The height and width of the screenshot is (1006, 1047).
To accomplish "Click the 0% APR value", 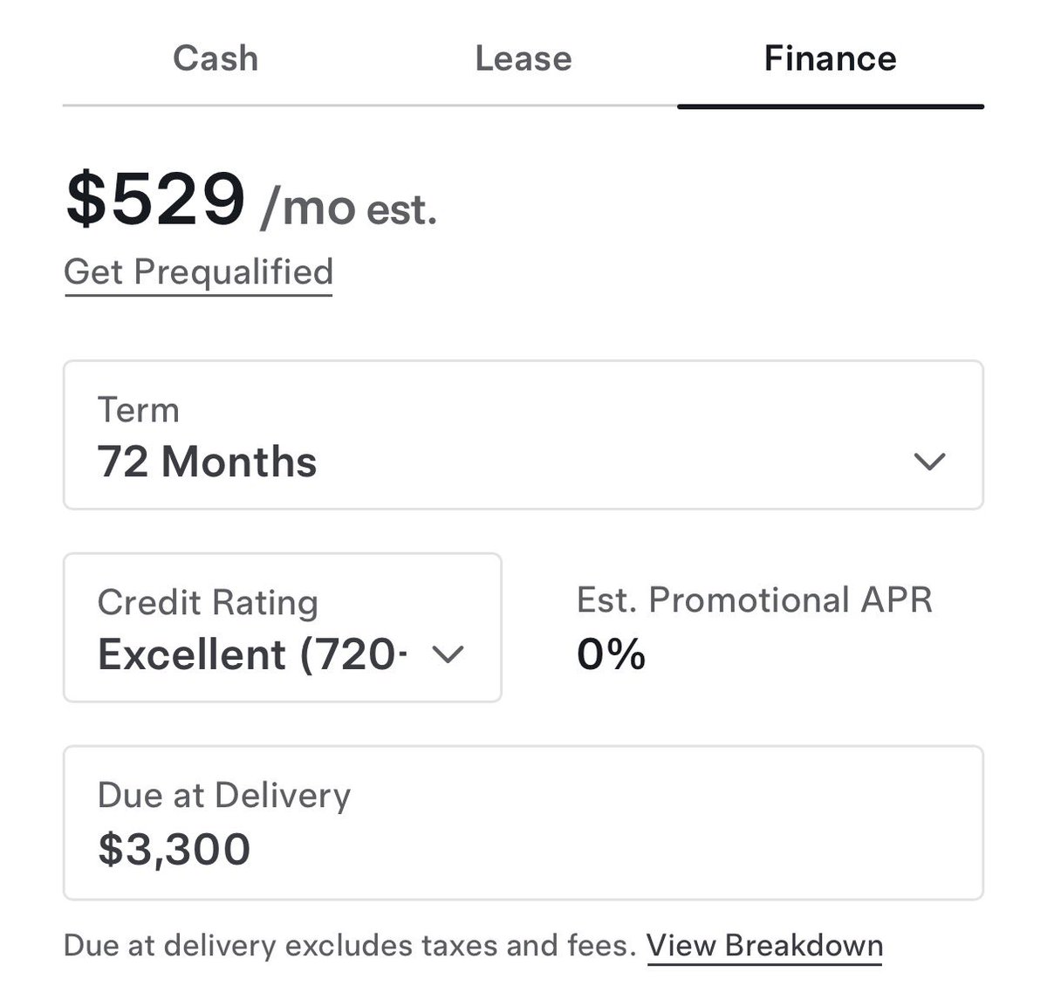I will pos(611,654).
